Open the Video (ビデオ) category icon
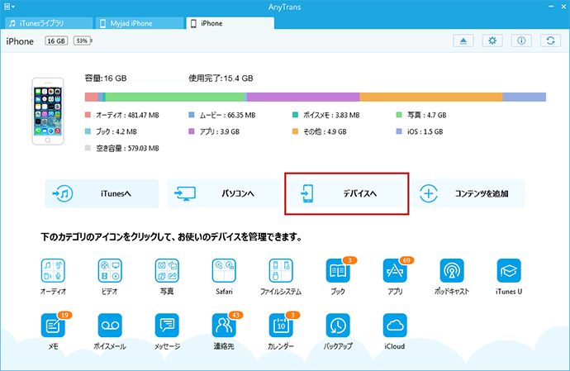Screen dimensions: 570x371 pos(110,271)
